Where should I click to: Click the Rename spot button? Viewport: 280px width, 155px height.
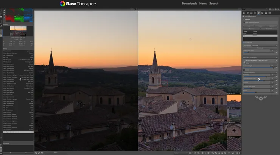251,29
